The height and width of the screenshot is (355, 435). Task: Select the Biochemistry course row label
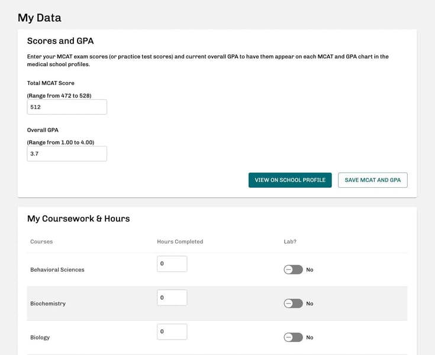[x=48, y=304]
